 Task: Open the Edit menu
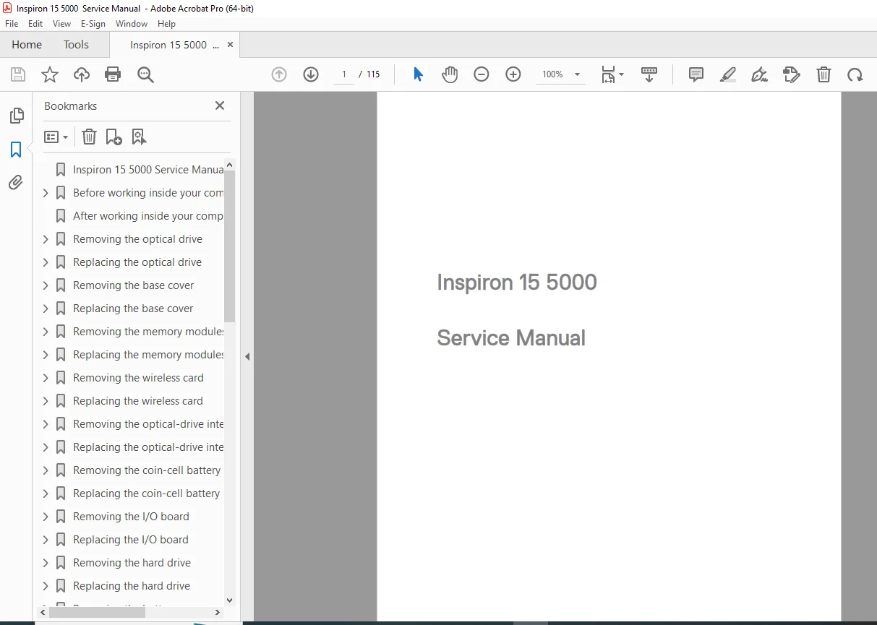pos(35,24)
